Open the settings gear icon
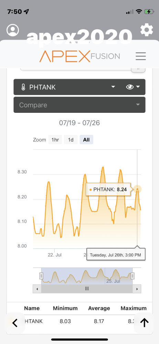This screenshot has height=344, width=159. point(147,30)
